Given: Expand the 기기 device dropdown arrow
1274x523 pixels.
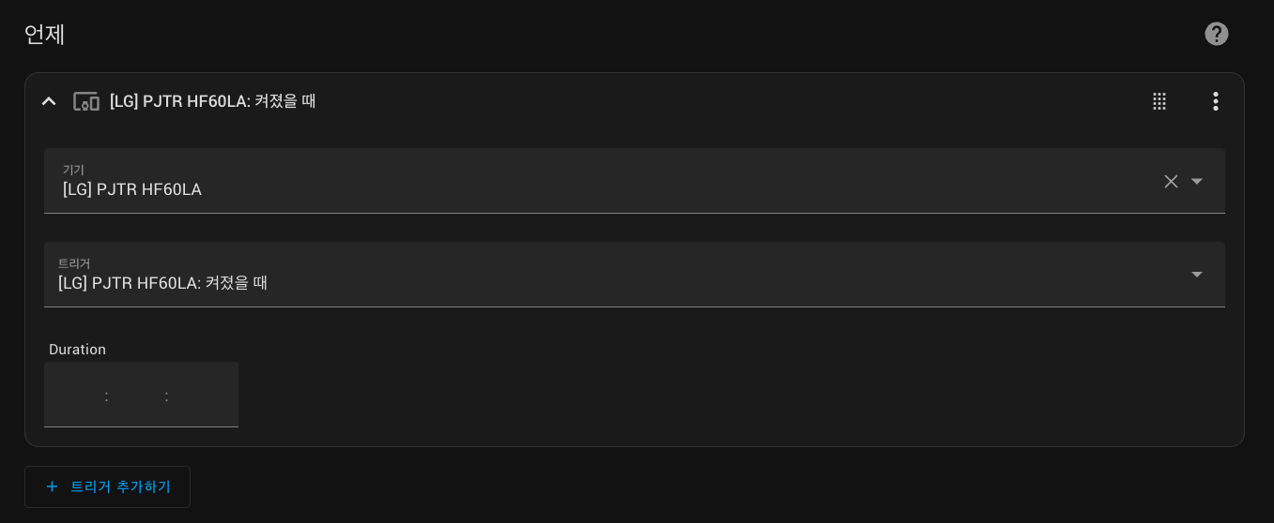Looking at the screenshot, I should [x=1197, y=181].
